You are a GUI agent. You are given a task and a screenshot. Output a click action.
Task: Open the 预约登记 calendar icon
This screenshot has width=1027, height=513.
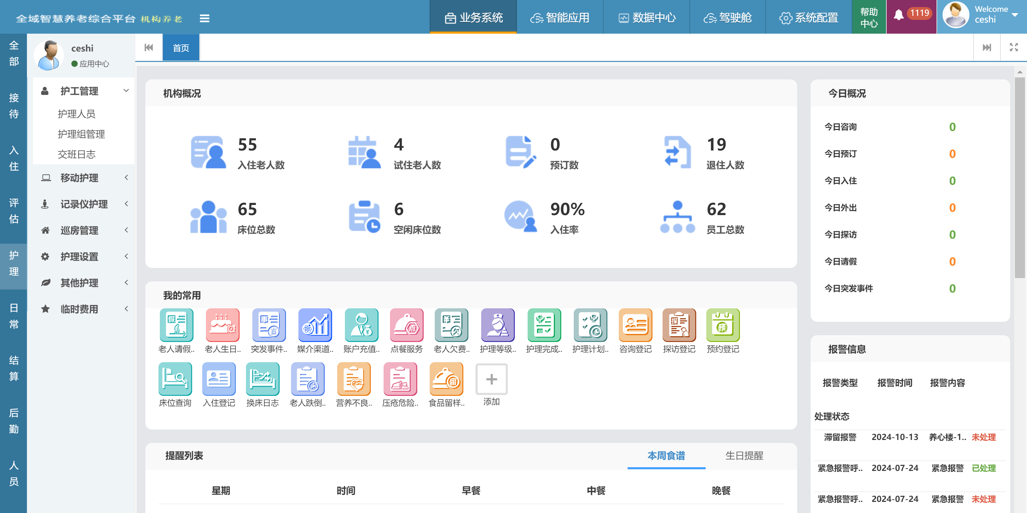(723, 325)
